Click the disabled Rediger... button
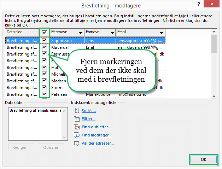222x169 pixels. point(21,147)
